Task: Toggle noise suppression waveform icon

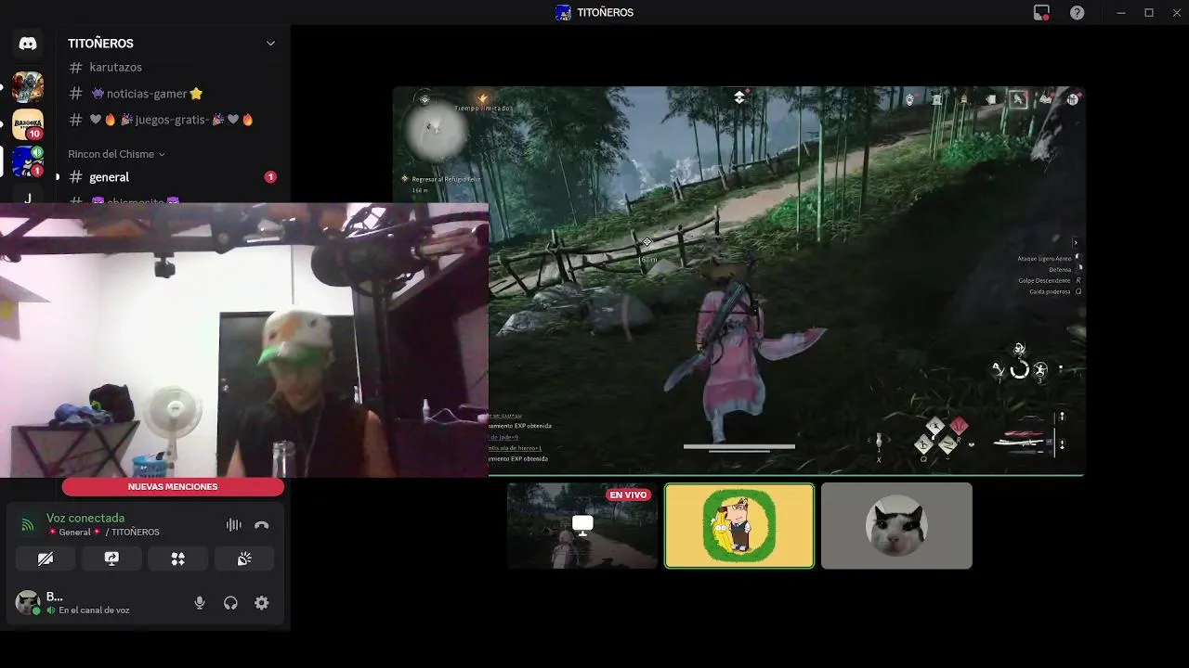Action: click(x=234, y=525)
